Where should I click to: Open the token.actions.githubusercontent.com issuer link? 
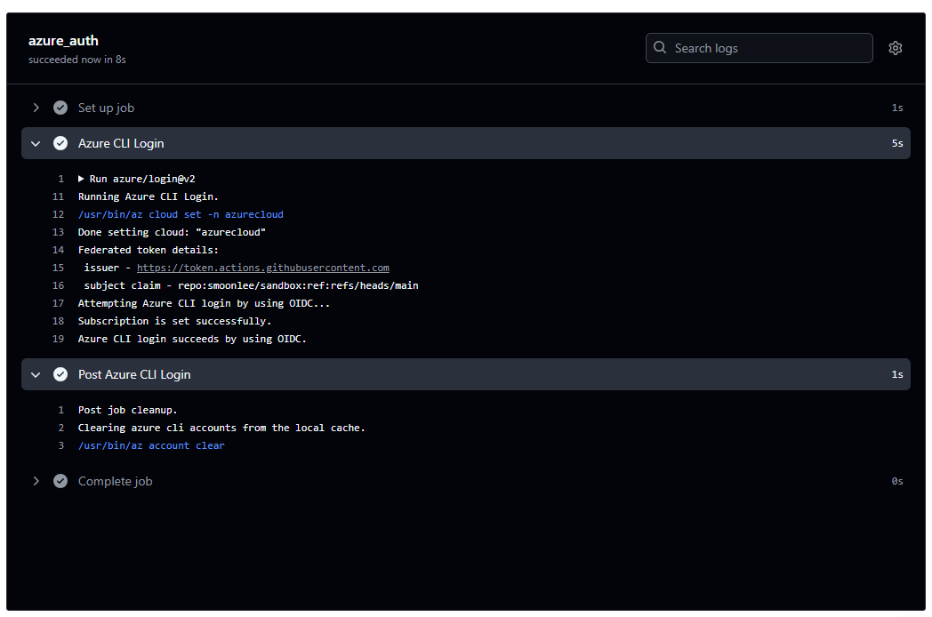262,268
